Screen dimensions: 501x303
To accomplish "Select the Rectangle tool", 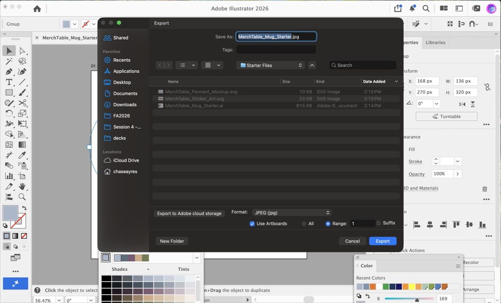I will (9, 92).
